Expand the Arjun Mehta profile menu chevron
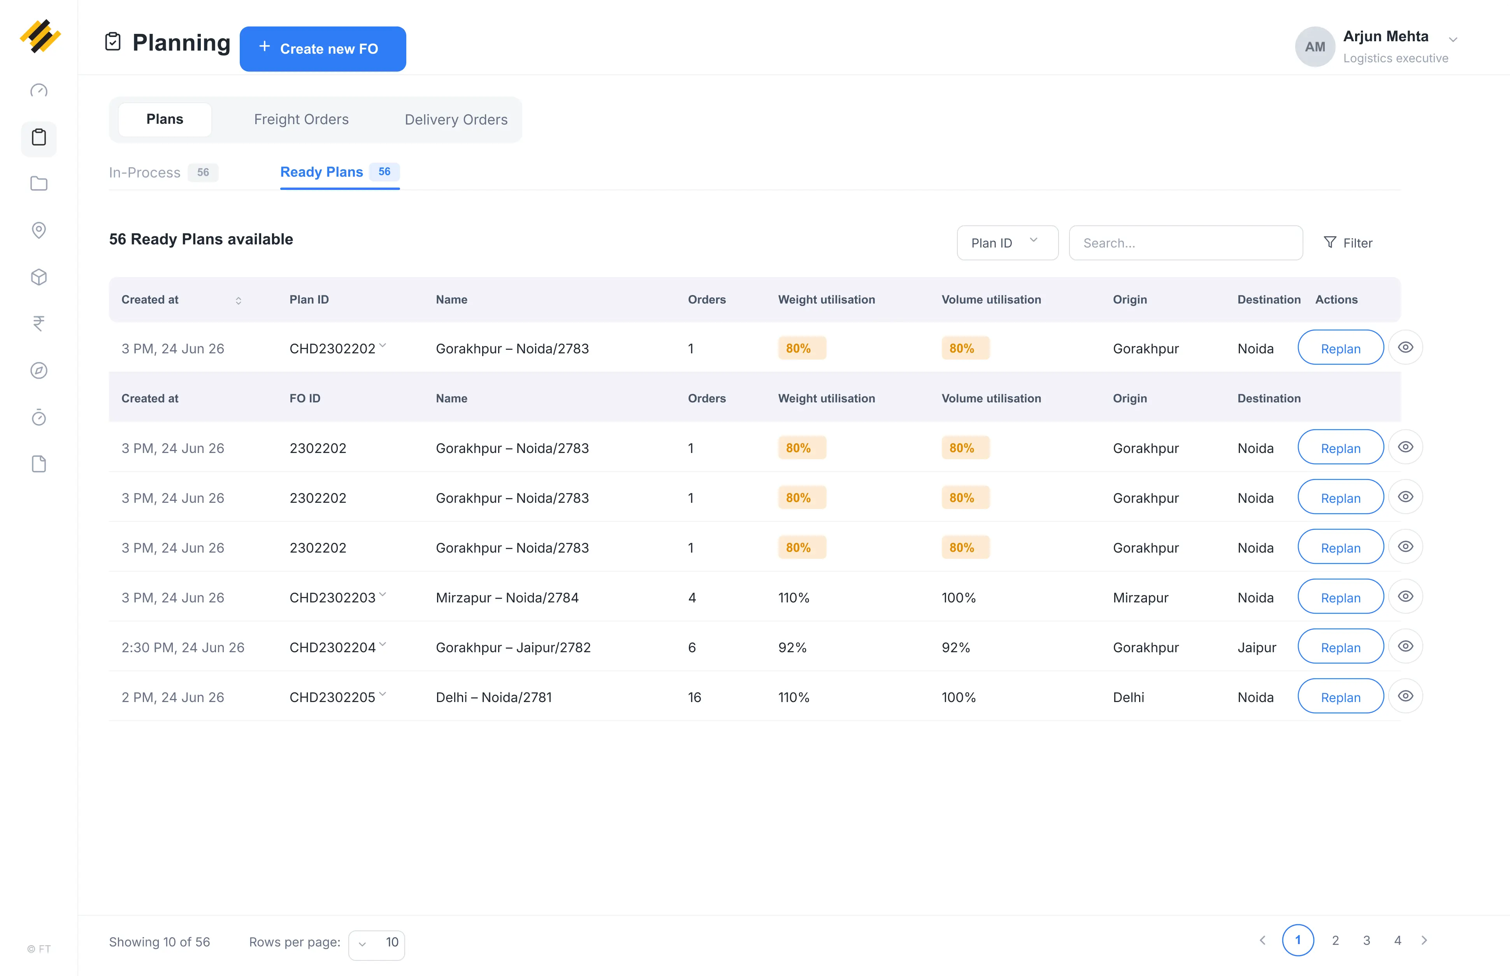Screen dimensions: 1510x976 pyautogui.click(x=1453, y=39)
